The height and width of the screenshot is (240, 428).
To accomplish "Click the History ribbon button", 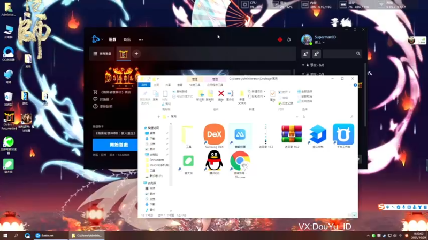I will pyautogui.click(x=286, y=103).
